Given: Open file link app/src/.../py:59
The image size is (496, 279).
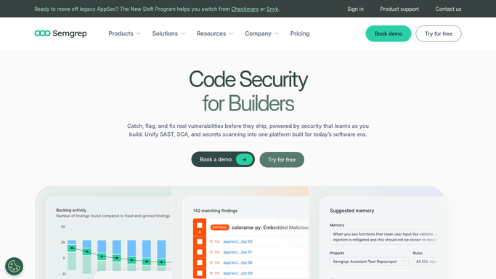Looking at the screenshot, I should pyautogui.click(x=237, y=273).
